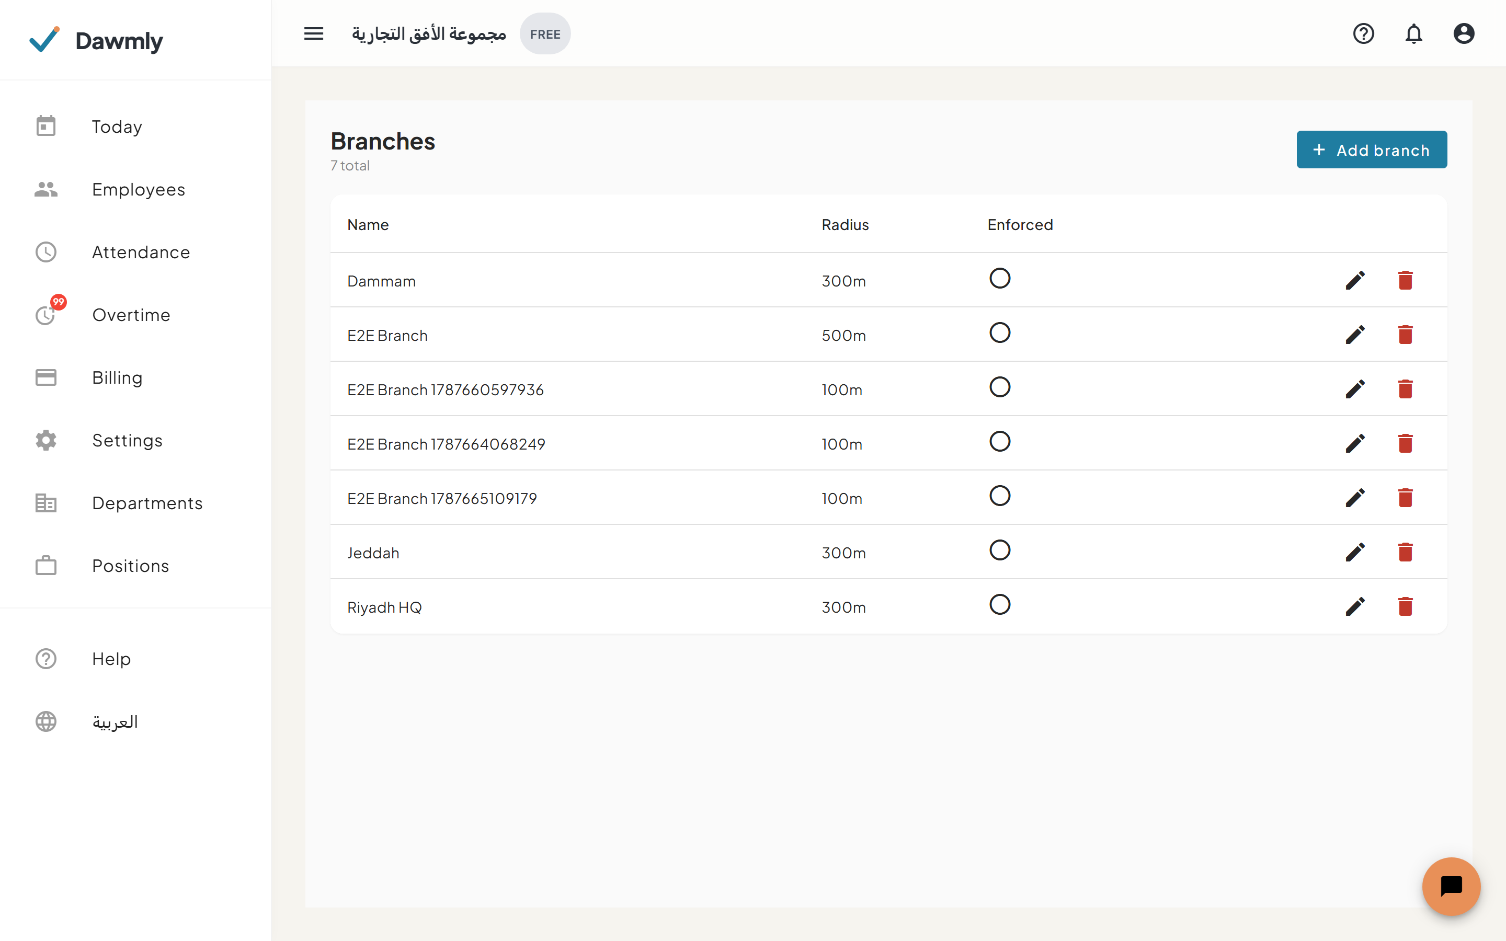This screenshot has width=1506, height=941.
Task: Edit the Riyadh HQ branch
Action: click(1355, 606)
